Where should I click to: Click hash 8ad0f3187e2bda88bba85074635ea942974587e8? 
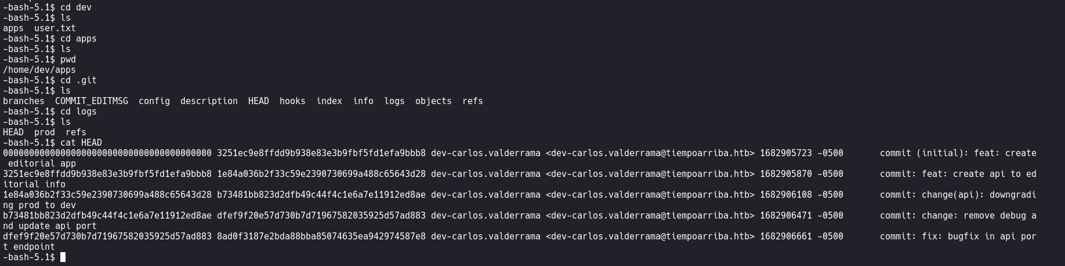pos(321,237)
